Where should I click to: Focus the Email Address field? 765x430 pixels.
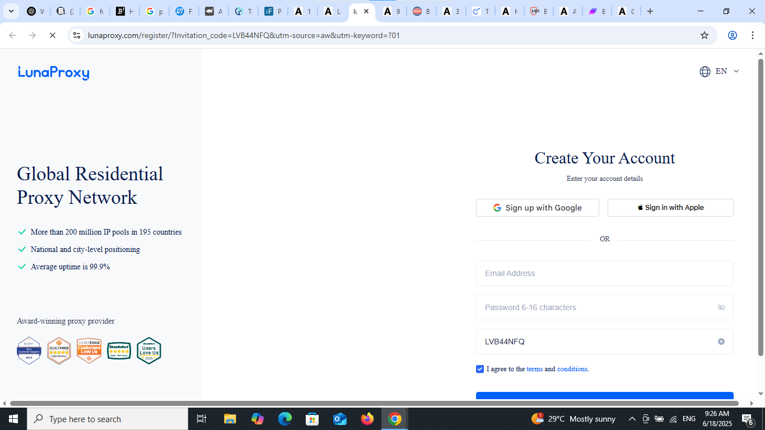click(x=605, y=273)
